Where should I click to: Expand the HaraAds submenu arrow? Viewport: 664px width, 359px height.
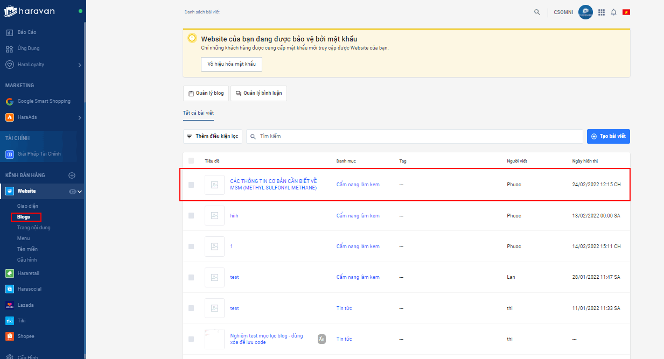[80, 118]
